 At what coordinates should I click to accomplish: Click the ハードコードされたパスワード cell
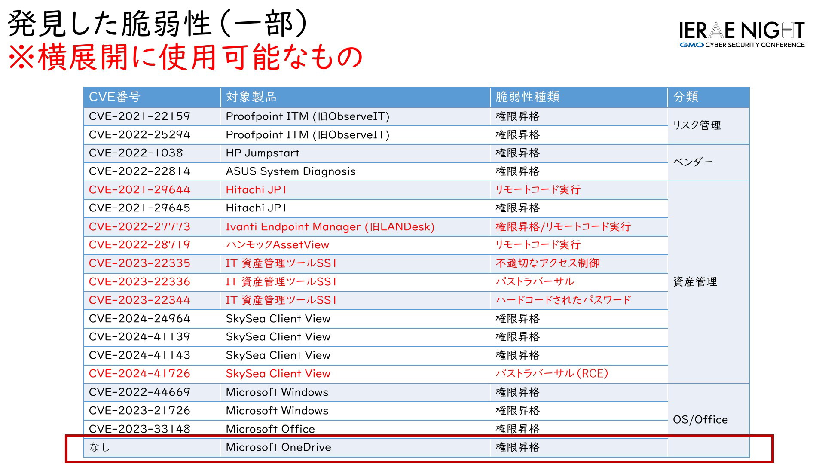coord(579,300)
